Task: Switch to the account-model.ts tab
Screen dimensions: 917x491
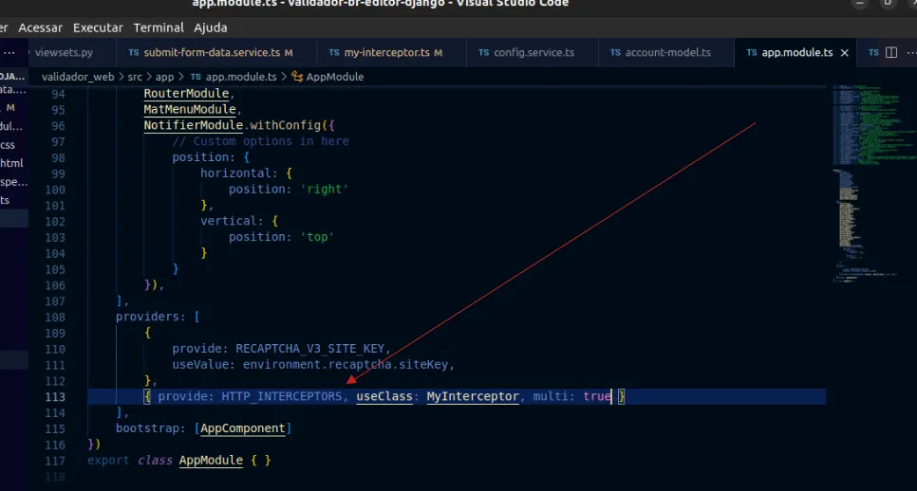Action: pyautogui.click(x=667, y=53)
